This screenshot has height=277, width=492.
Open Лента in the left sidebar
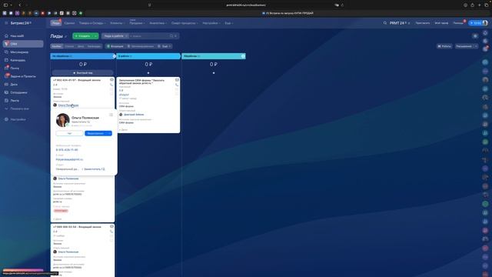click(x=23, y=101)
